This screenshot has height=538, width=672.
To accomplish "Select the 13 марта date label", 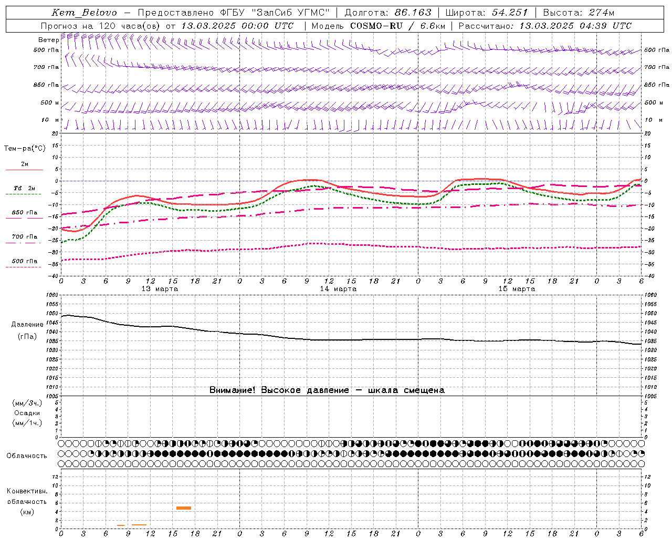I will pyautogui.click(x=160, y=288).
